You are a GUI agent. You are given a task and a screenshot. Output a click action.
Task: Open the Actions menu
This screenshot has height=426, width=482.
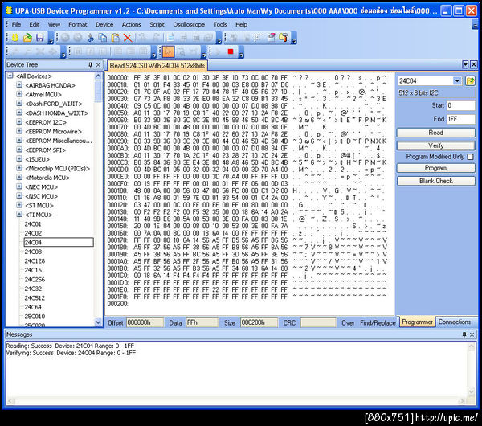pos(131,24)
